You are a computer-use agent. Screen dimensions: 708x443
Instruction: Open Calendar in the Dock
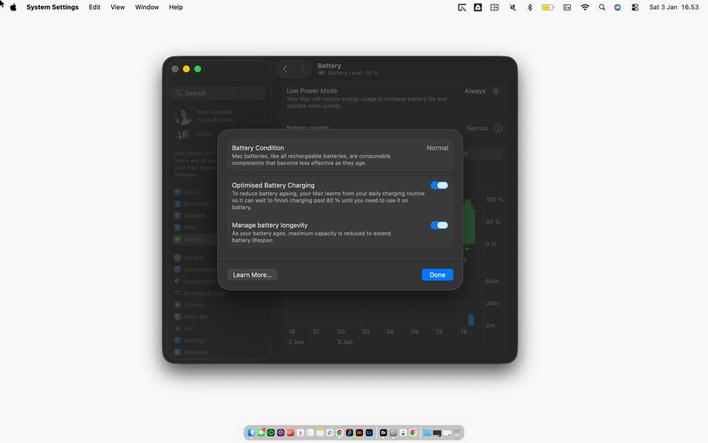(300, 433)
